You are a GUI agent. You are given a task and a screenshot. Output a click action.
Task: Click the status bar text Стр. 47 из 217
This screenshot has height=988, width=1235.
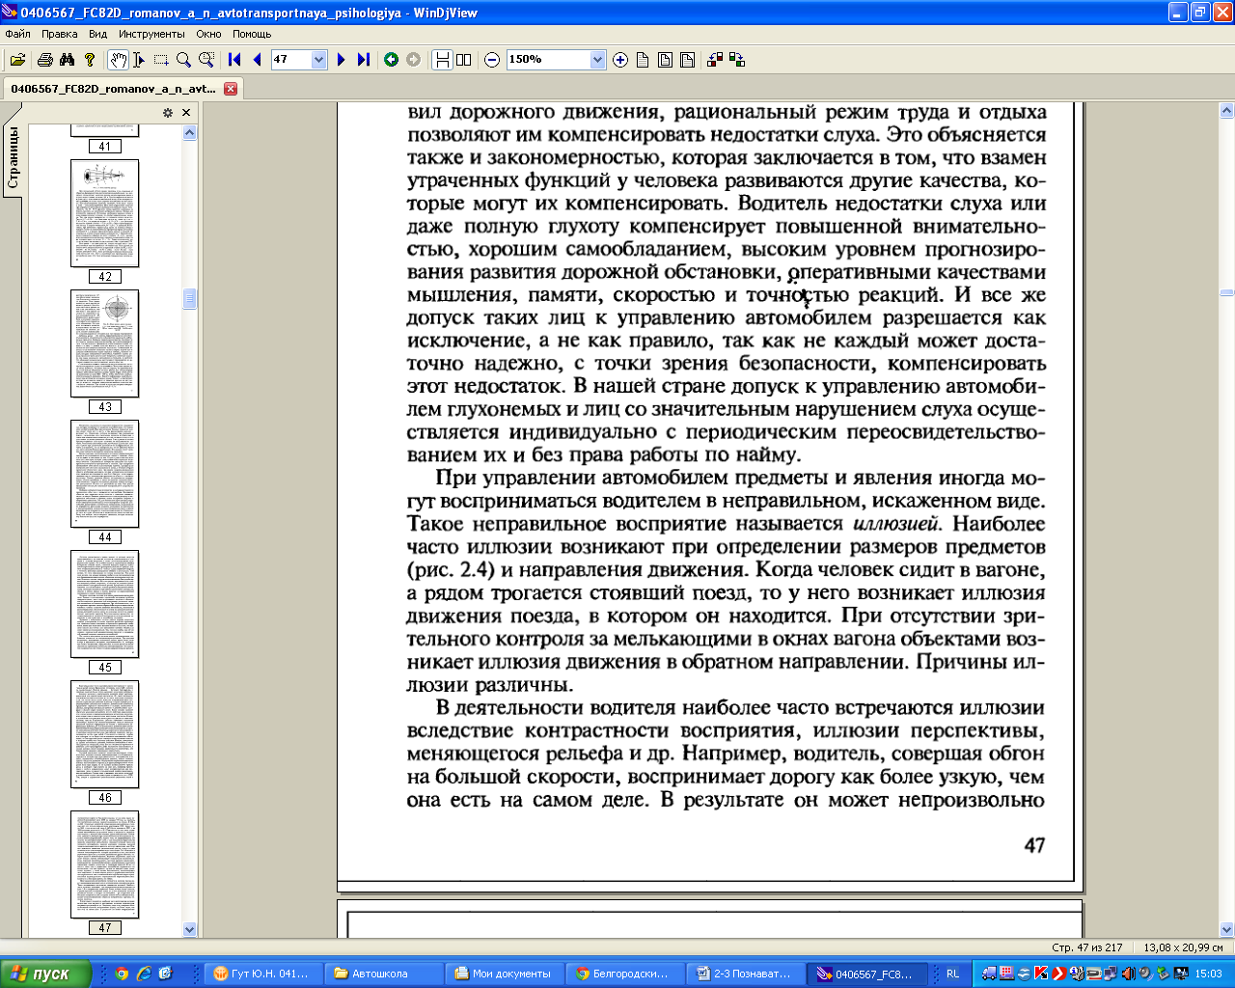click(x=1086, y=947)
